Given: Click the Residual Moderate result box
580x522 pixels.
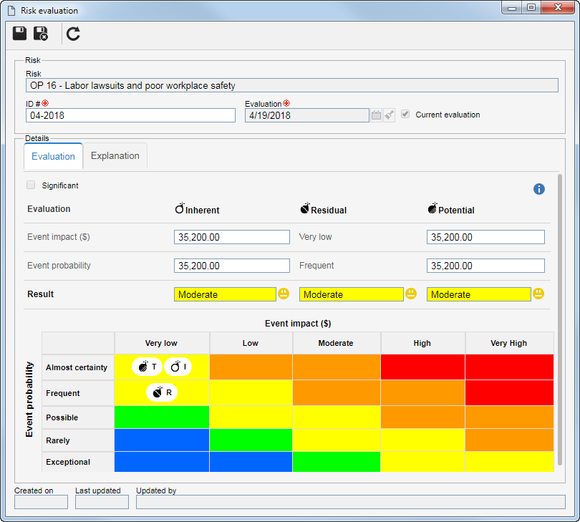Looking at the screenshot, I should (x=352, y=294).
